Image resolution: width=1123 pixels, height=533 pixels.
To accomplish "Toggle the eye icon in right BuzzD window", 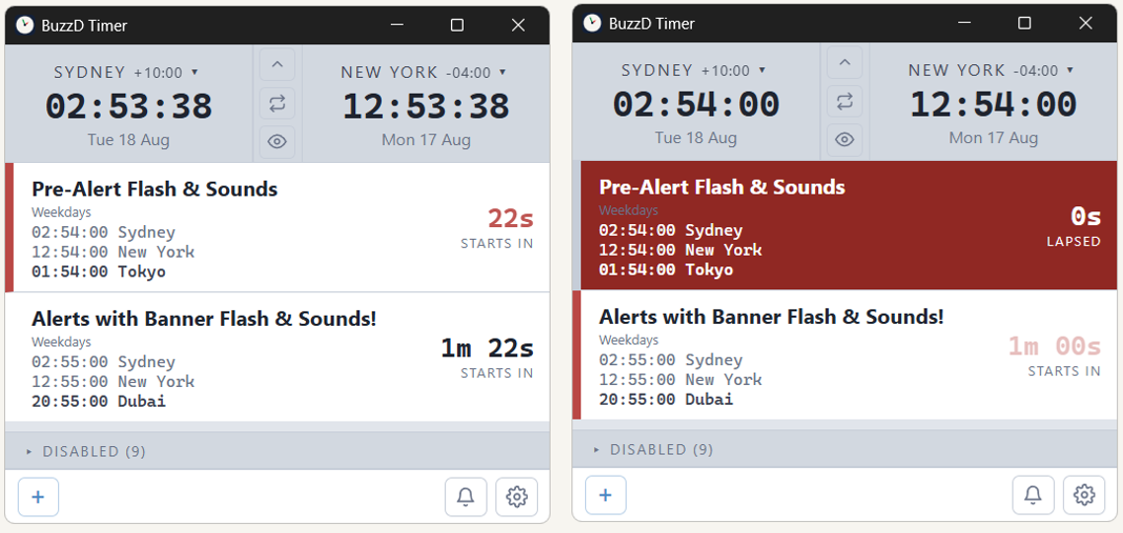I will point(845,139).
